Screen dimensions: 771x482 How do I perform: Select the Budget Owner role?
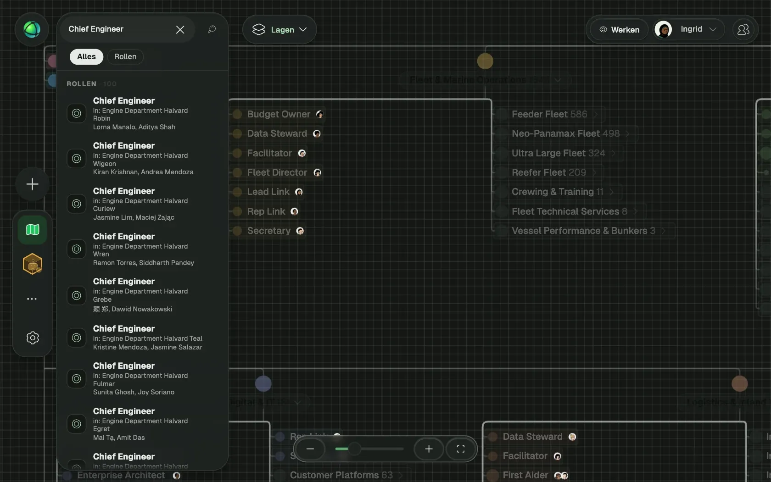pyautogui.click(x=279, y=114)
